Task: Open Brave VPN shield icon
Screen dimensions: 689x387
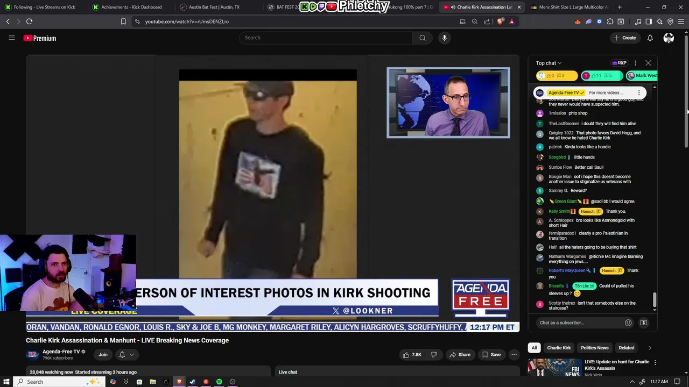Action: point(670,21)
